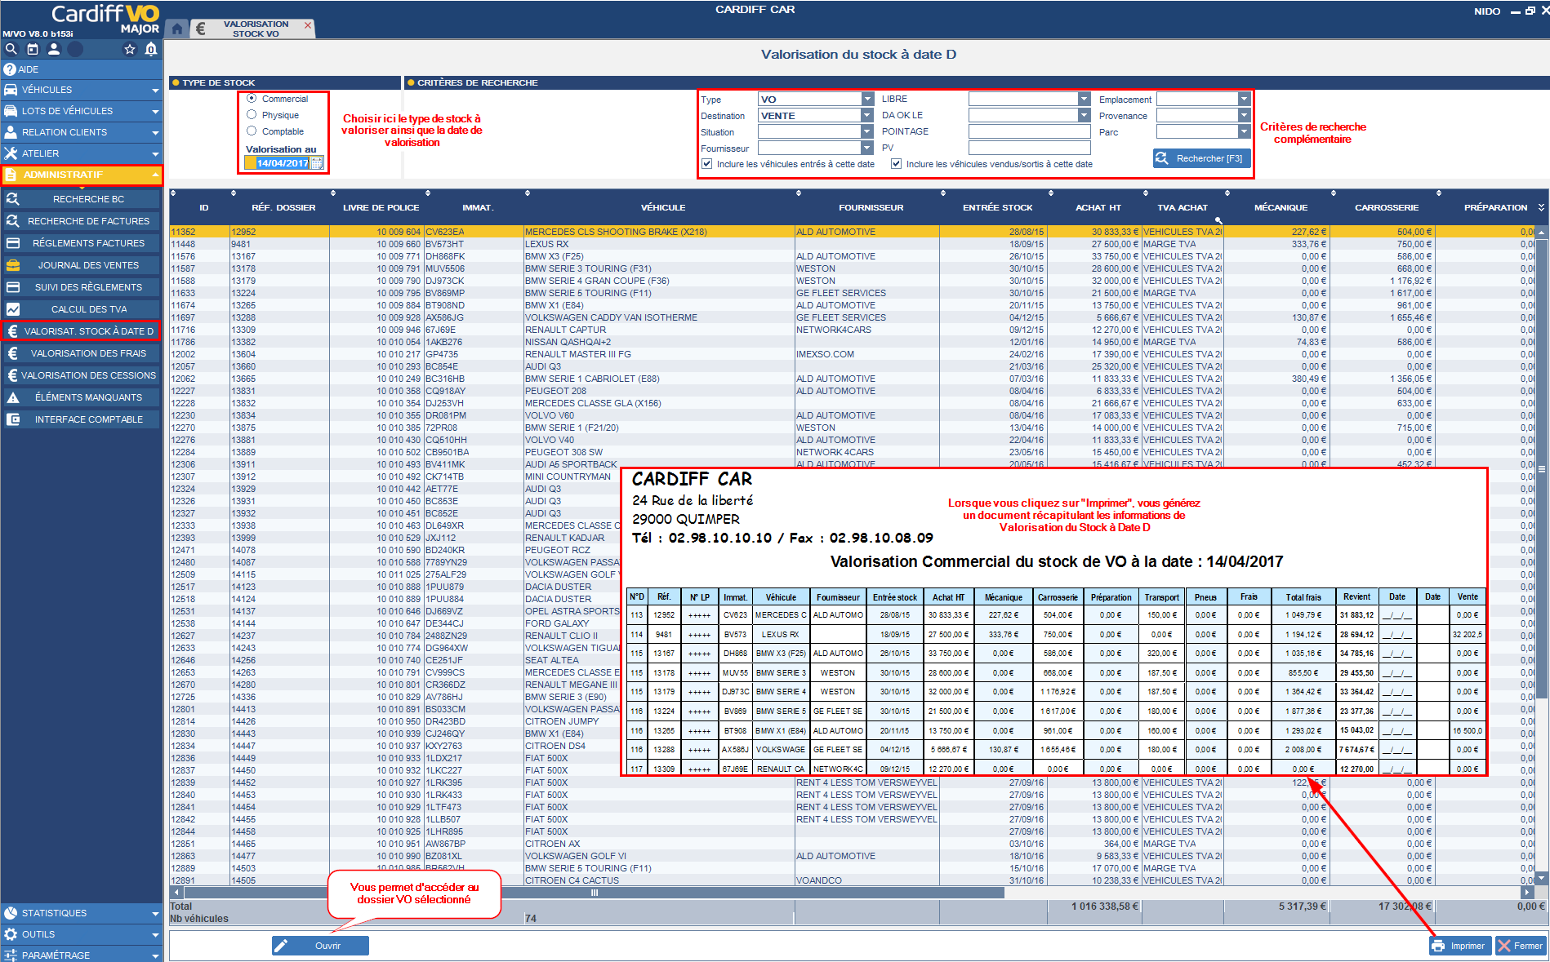Open the Situation dropdown
The image size is (1550, 962).
pyautogui.click(x=867, y=132)
